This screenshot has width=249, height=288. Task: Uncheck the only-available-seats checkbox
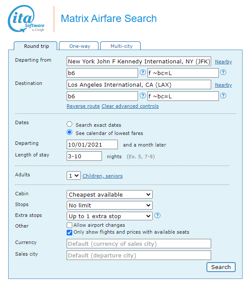click(69, 232)
